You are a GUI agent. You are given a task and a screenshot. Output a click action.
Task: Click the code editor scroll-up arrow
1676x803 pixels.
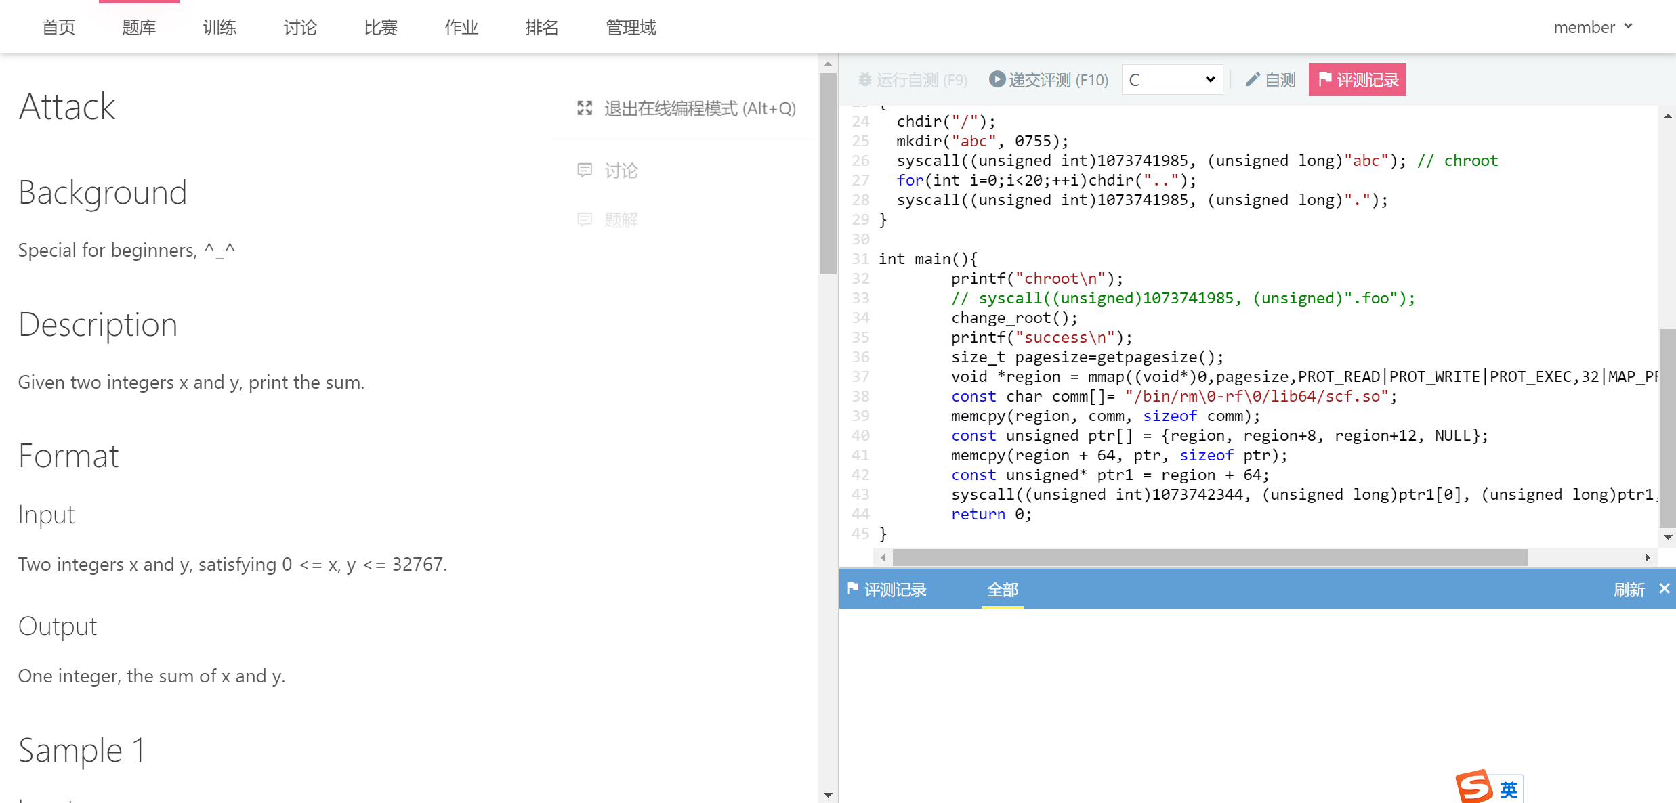1668,116
